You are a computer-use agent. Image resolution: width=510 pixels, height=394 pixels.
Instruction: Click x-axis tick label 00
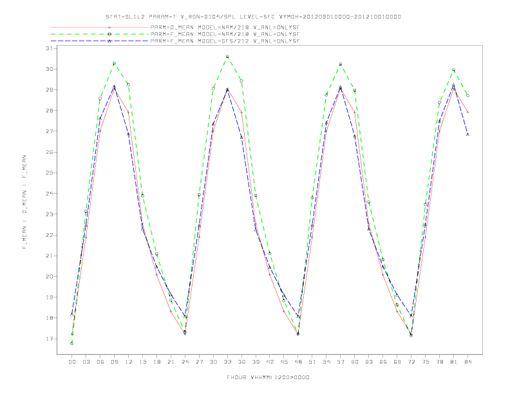[72, 362]
